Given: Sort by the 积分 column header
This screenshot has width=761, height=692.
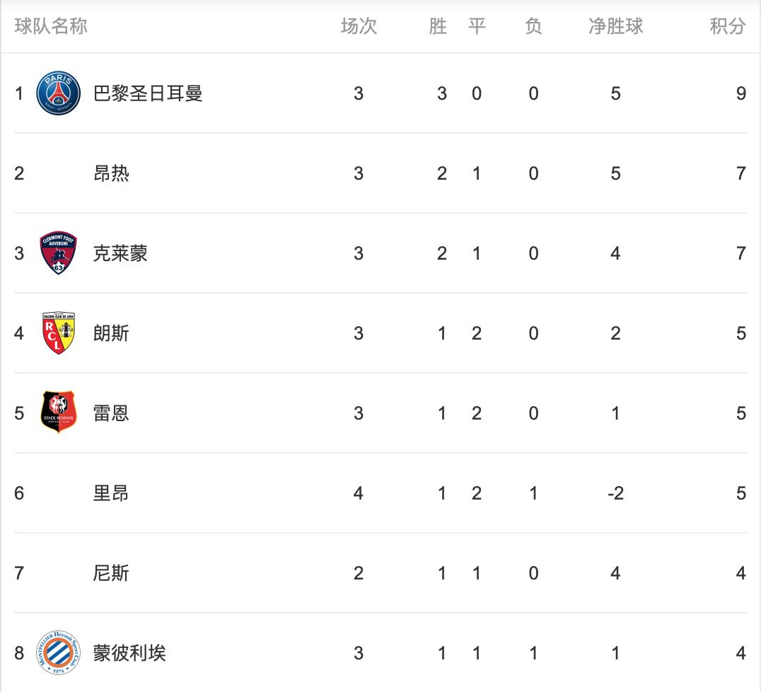Looking at the screenshot, I should pyautogui.click(x=728, y=27).
